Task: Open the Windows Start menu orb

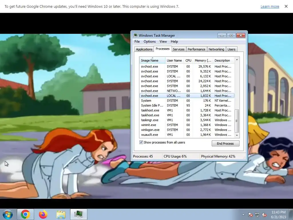Action: coord(7,214)
